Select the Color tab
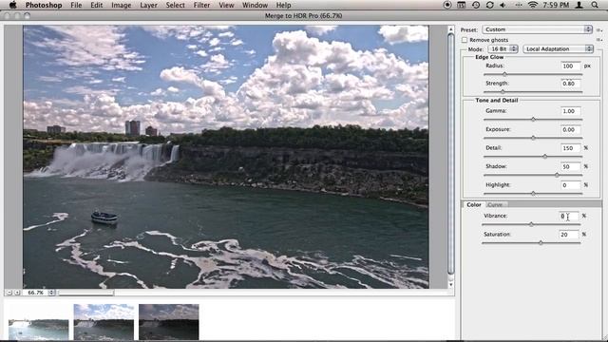608x342 pixels. click(x=474, y=204)
